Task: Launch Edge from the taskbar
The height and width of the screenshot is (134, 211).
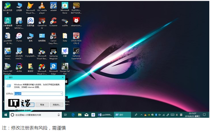Action: 73,115
